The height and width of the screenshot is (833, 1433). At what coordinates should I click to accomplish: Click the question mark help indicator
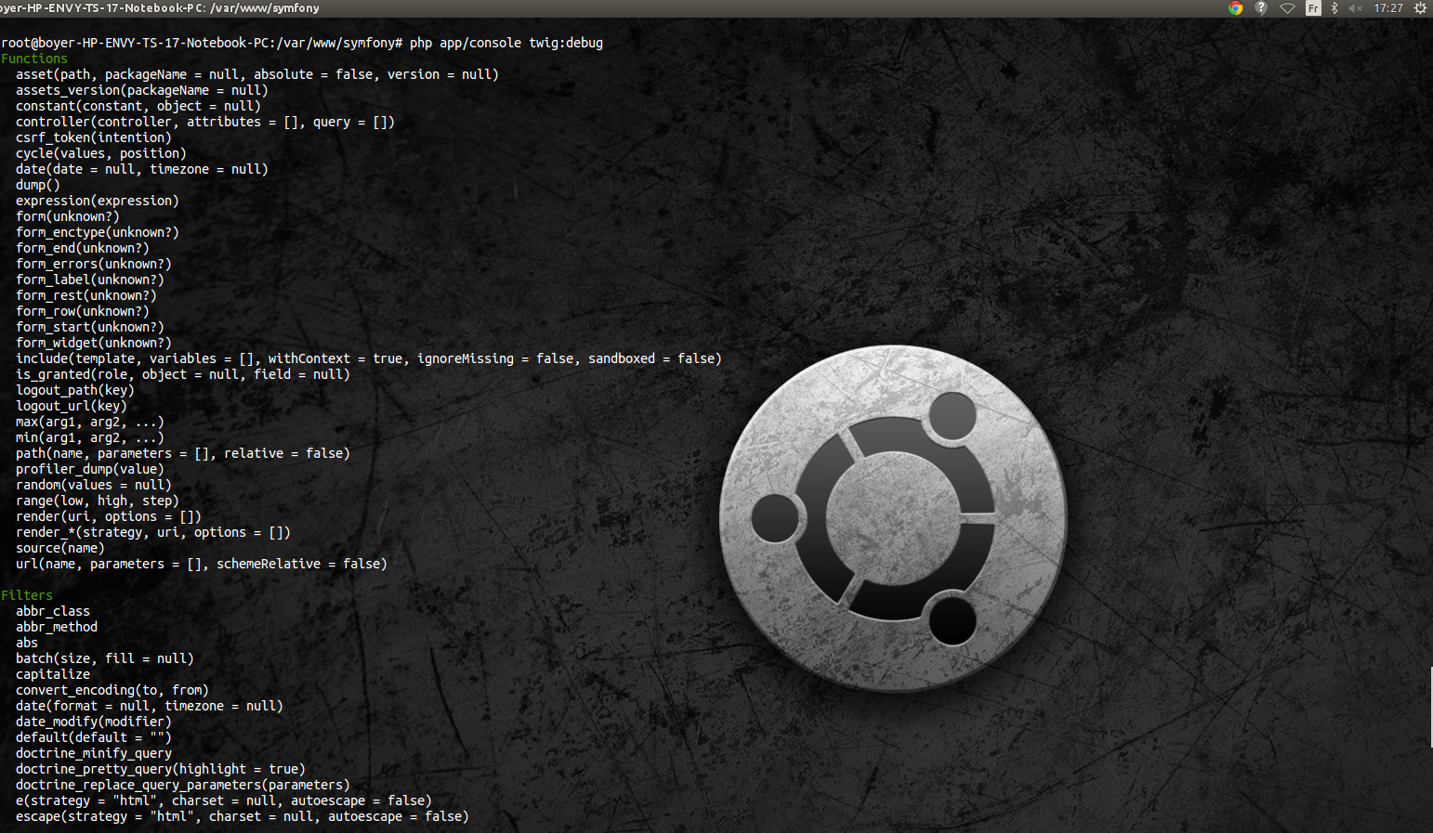pos(1261,8)
